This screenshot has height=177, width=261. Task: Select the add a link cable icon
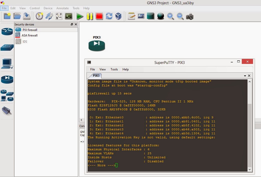[x=7, y=111]
